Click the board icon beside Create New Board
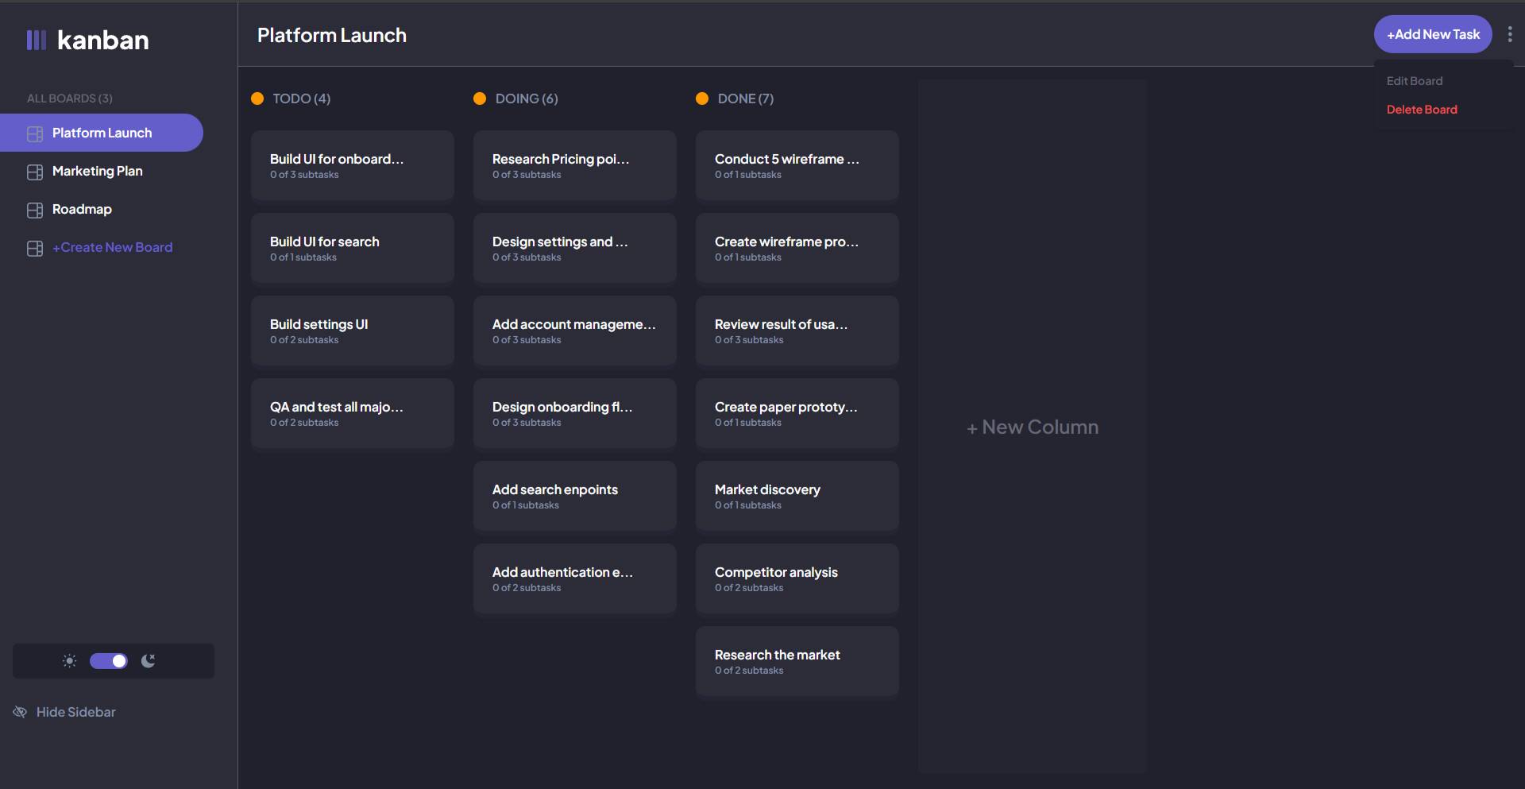The height and width of the screenshot is (789, 1525). click(35, 248)
